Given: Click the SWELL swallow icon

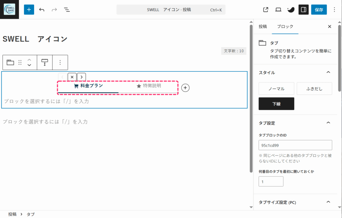Looking at the screenshot, I should pos(291,10).
